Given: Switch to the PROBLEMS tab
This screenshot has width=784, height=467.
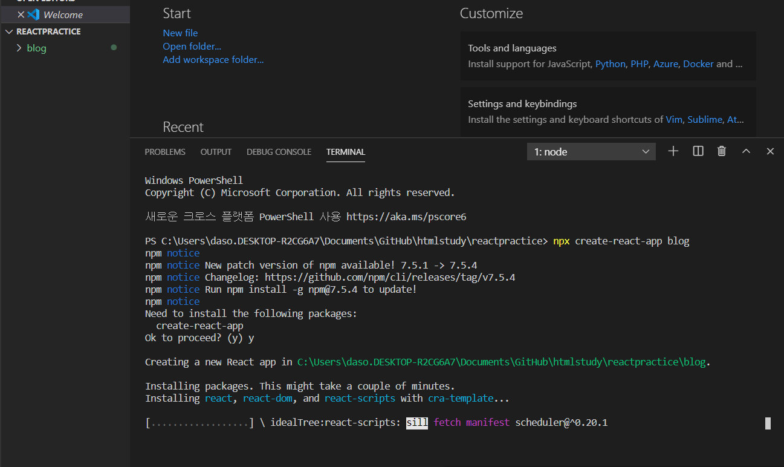Looking at the screenshot, I should pos(165,152).
